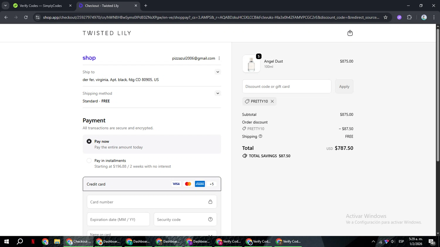Viewport: 440px width, 247px height.
Task: Click the ESP input language indicator
Action: 401,241
